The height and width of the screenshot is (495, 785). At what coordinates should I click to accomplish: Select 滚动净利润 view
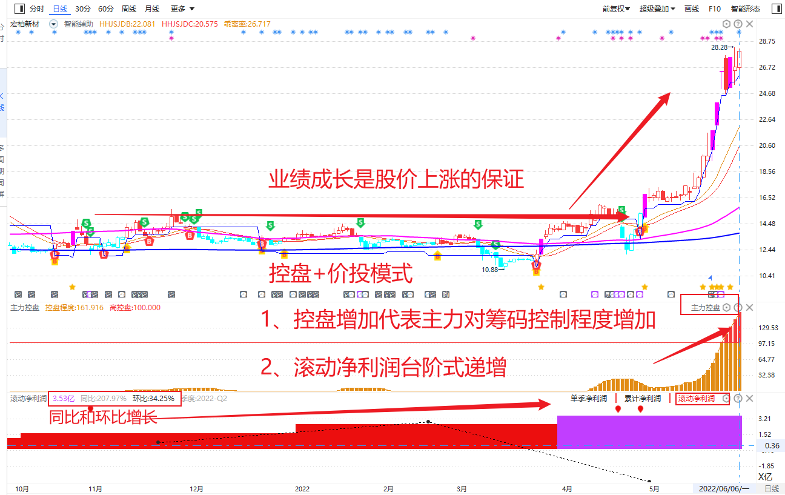click(696, 399)
